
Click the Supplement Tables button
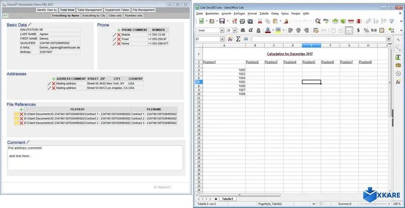pos(117,10)
